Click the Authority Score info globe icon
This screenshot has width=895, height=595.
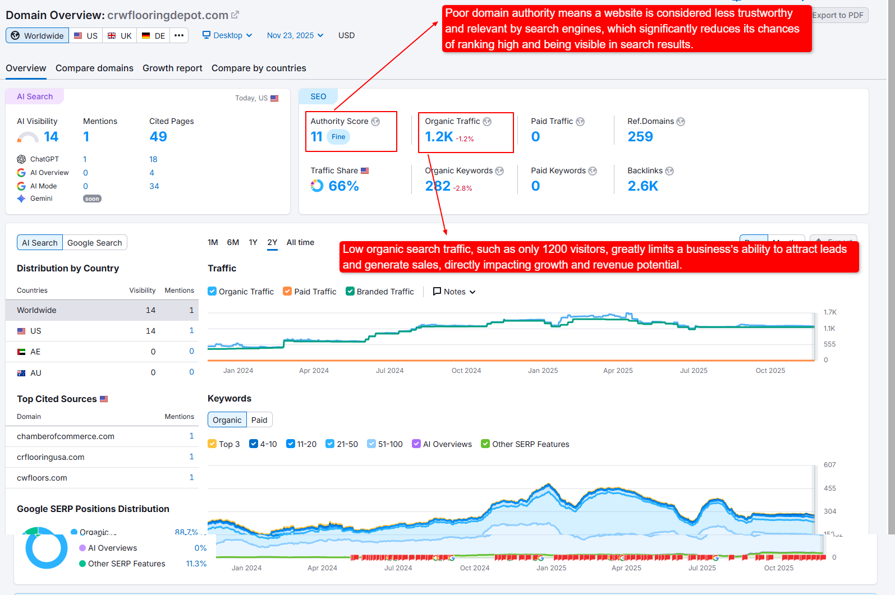click(x=375, y=122)
